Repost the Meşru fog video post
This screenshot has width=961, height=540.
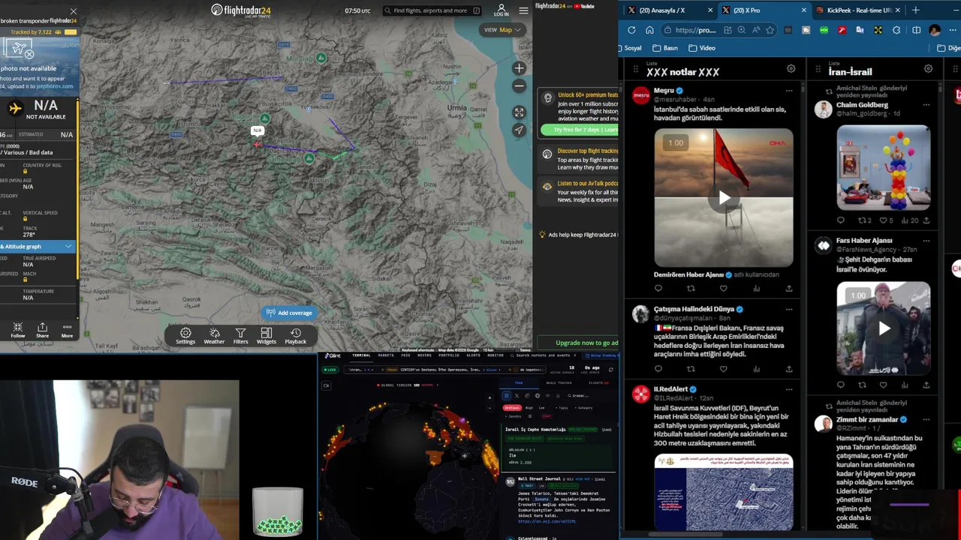(x=691, y=288)
